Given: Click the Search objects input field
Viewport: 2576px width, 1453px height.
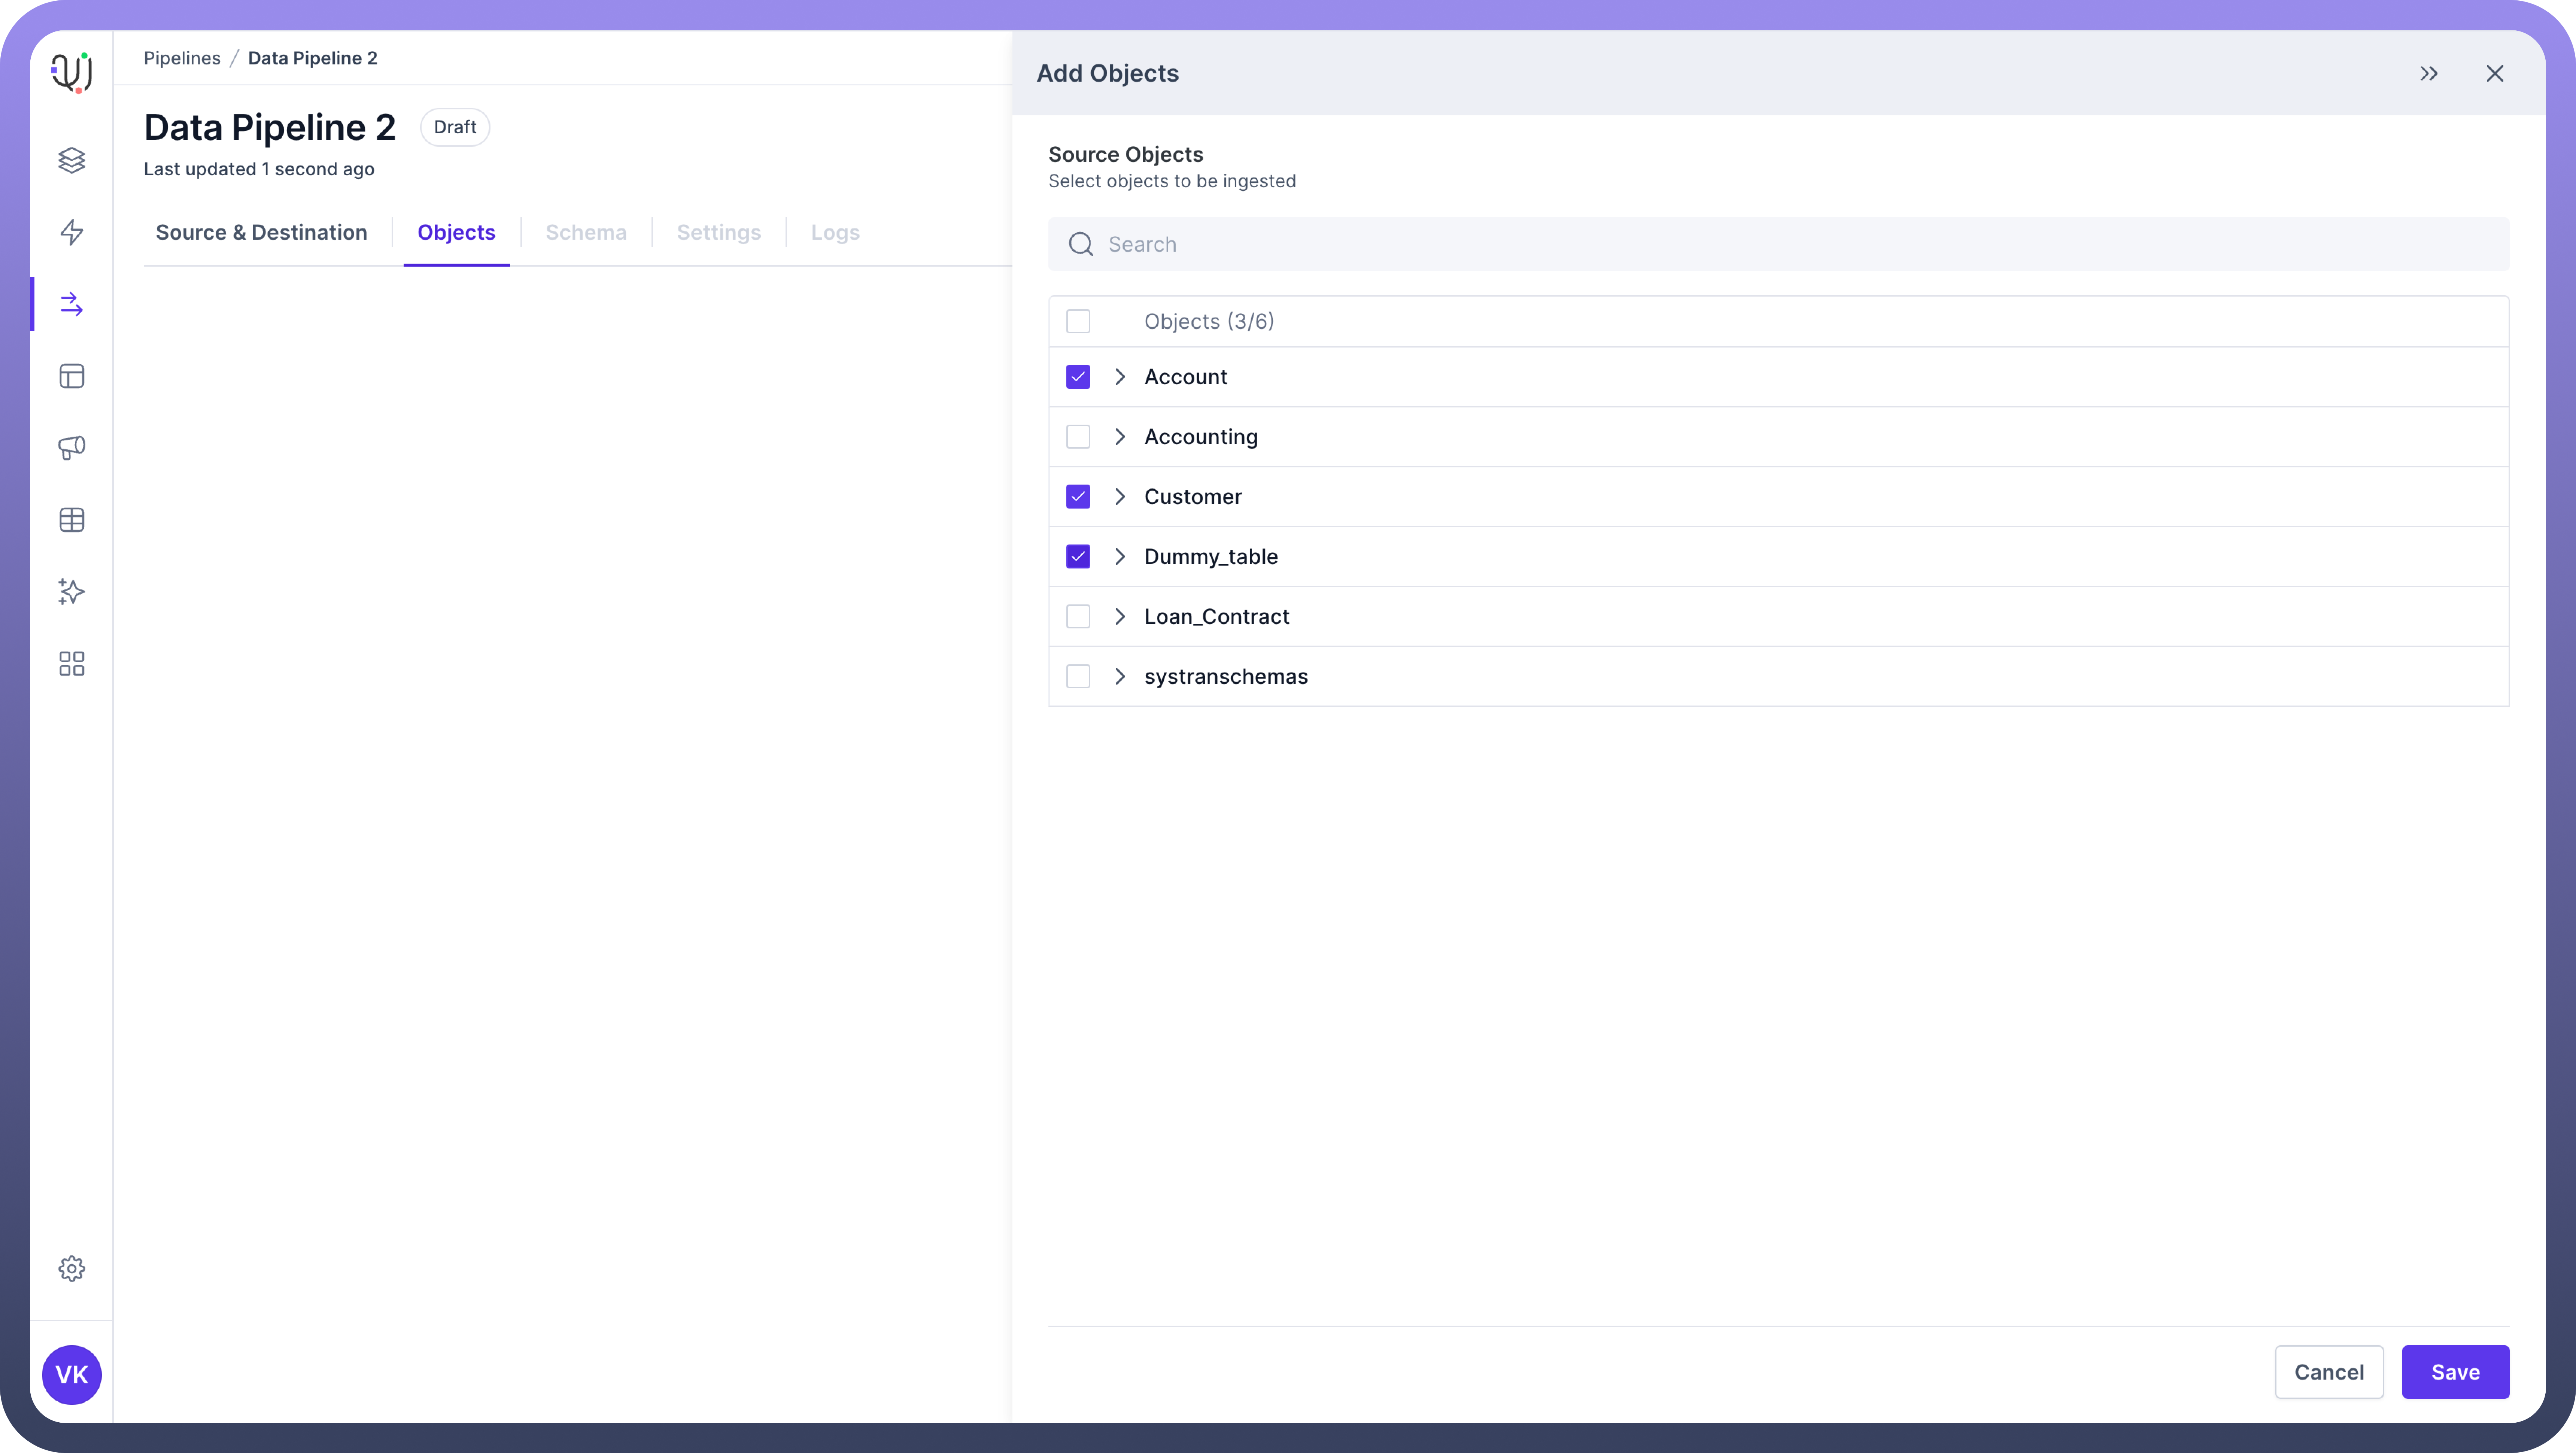Looking at the screenshot, I should [1778, 244].
